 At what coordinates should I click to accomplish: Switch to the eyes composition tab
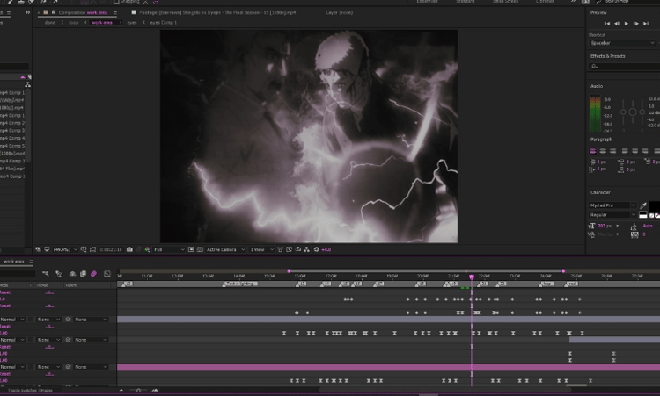(x=132, y=23)
